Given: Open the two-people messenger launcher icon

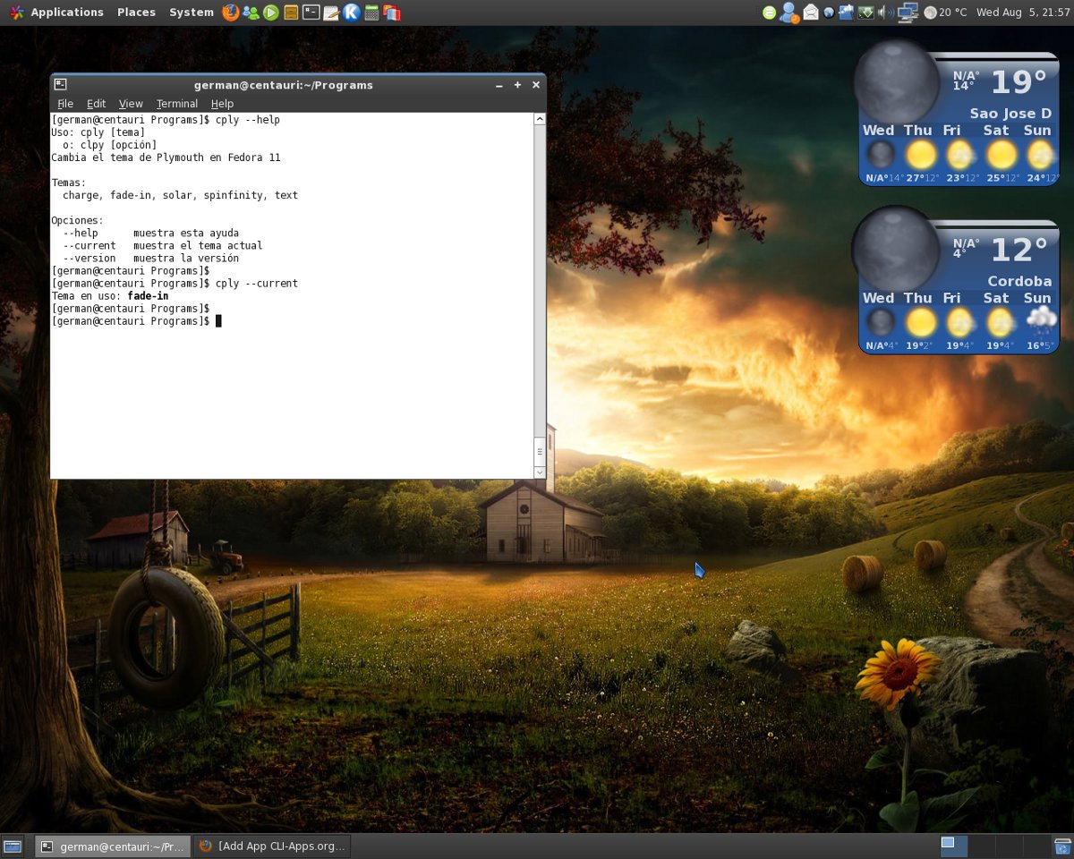Looking at the screenshot, I should pyautogui.click(x=251, y=13).
